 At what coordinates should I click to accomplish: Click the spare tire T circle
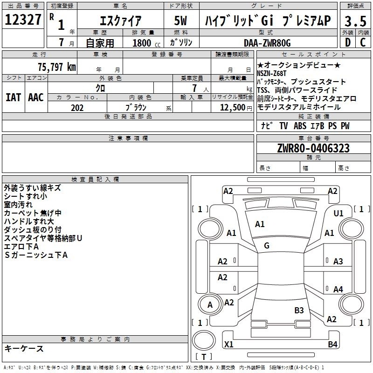204,340
